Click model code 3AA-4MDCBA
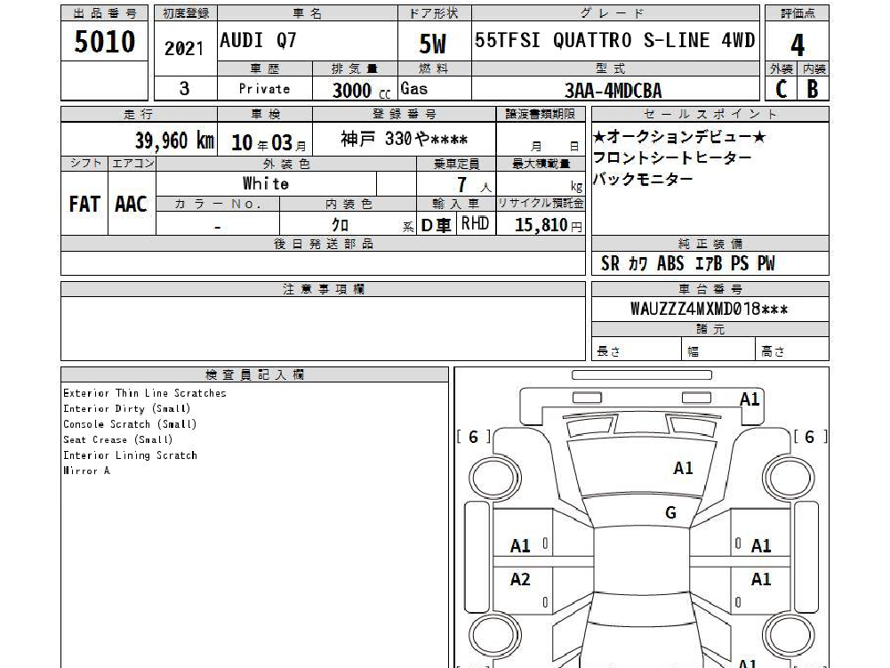The width and height of the screenshot is (890, 668). coord(613,91)
